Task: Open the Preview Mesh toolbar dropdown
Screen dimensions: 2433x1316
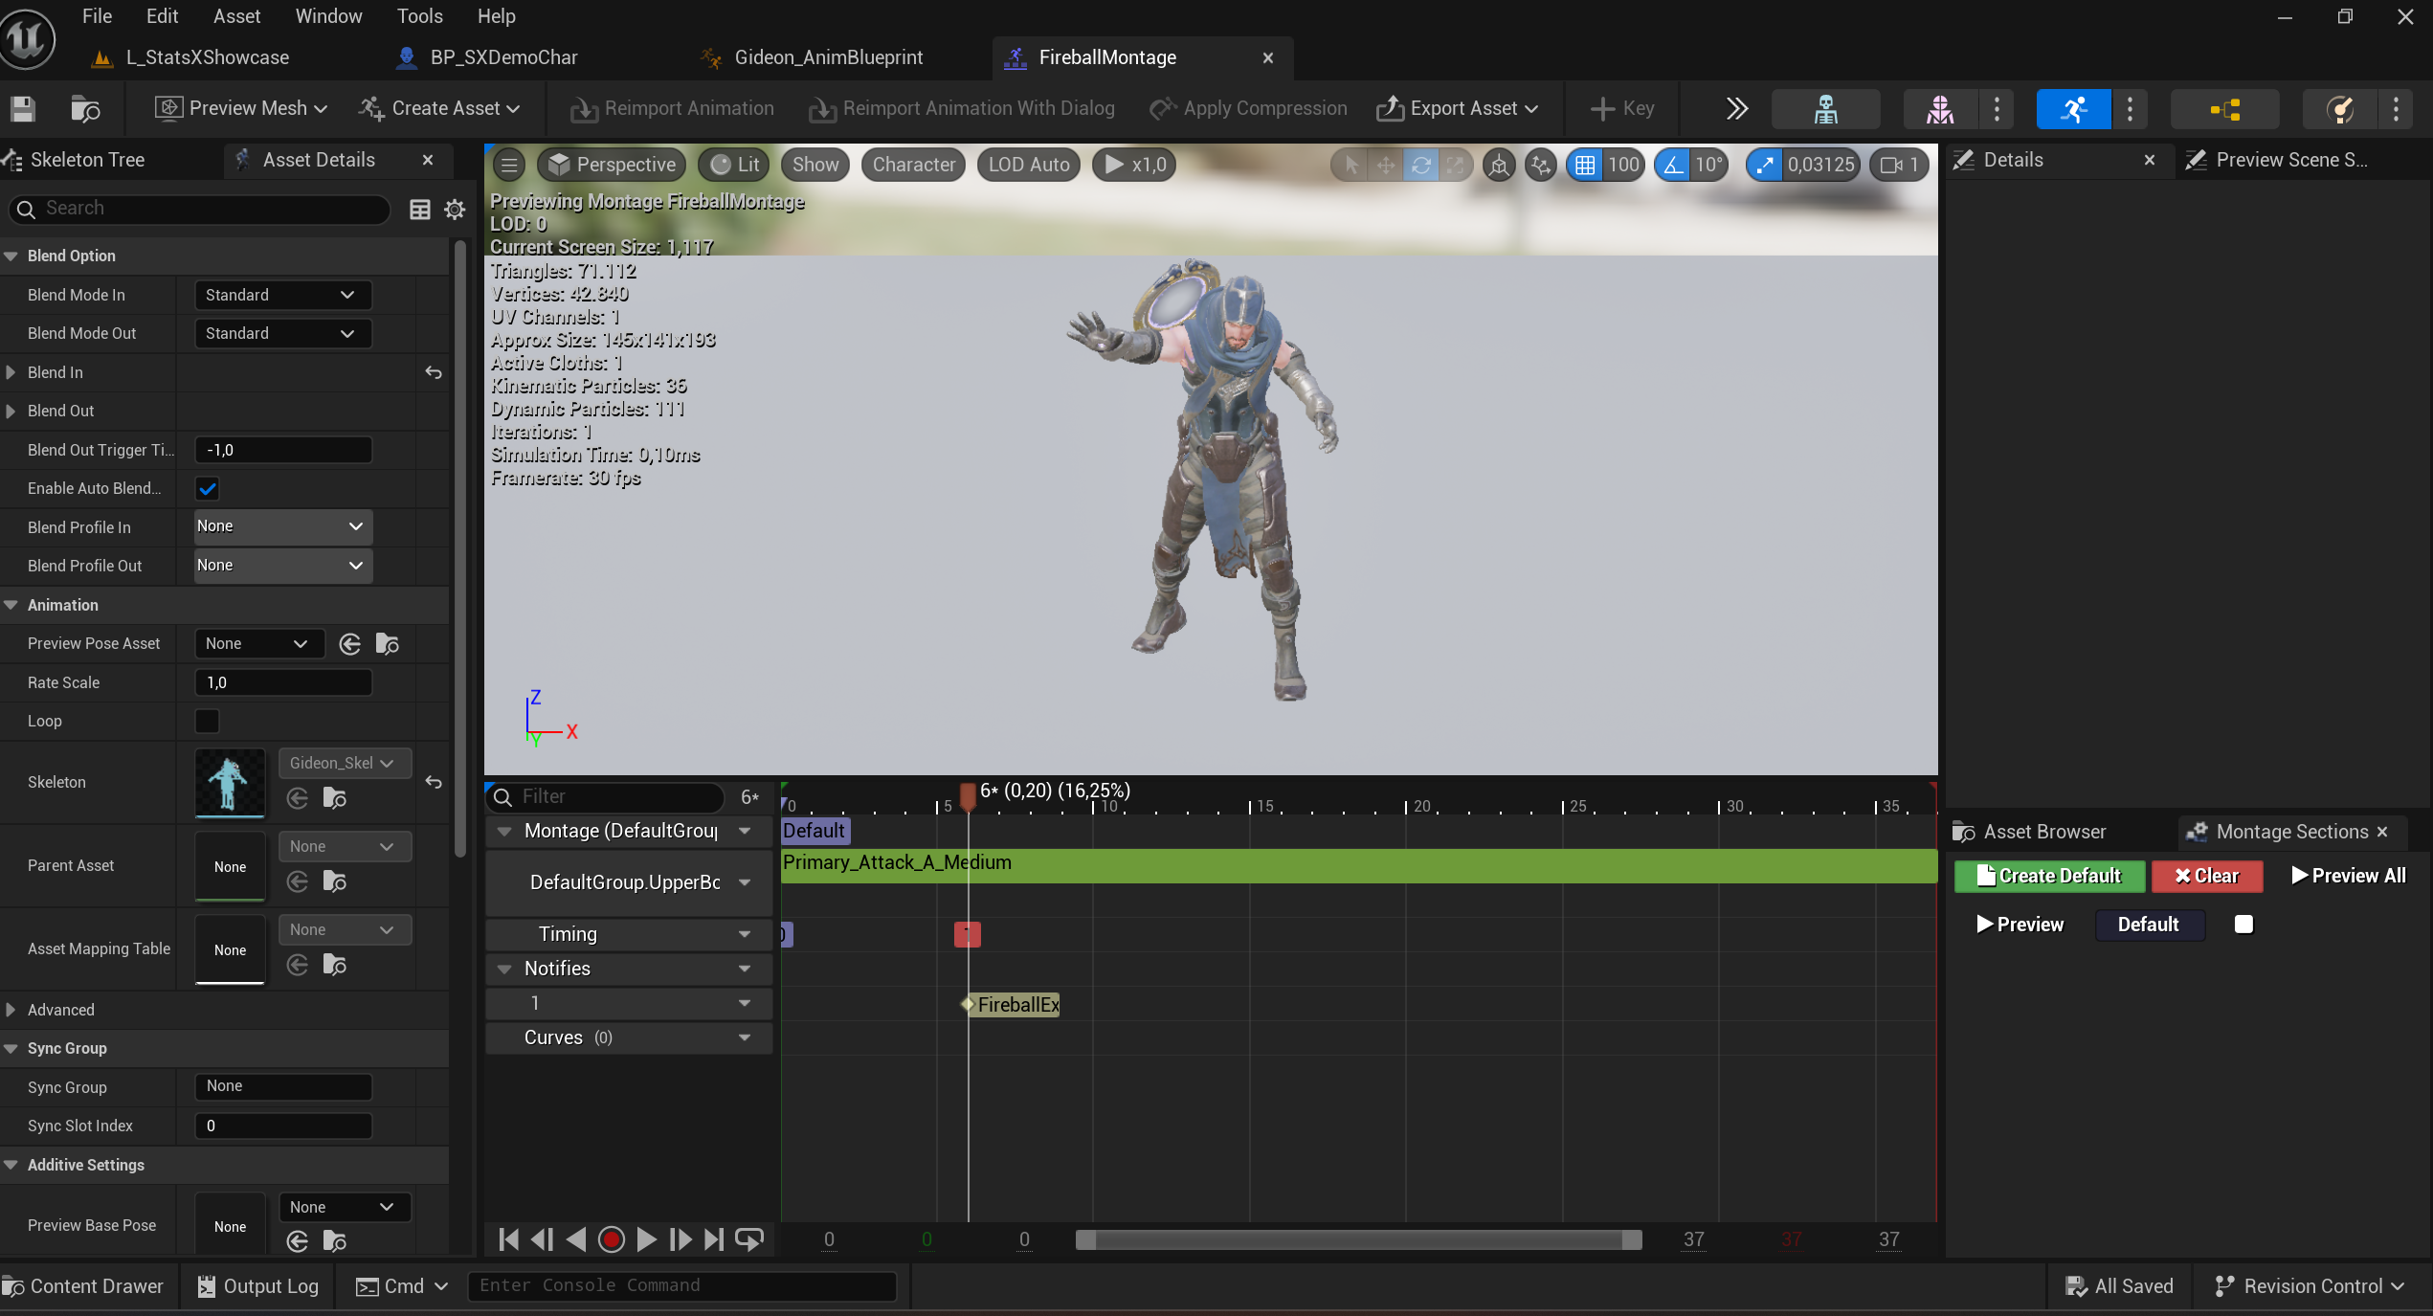Action: [x=241, y=109]
